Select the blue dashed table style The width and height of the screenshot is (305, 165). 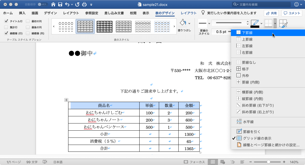162,26
